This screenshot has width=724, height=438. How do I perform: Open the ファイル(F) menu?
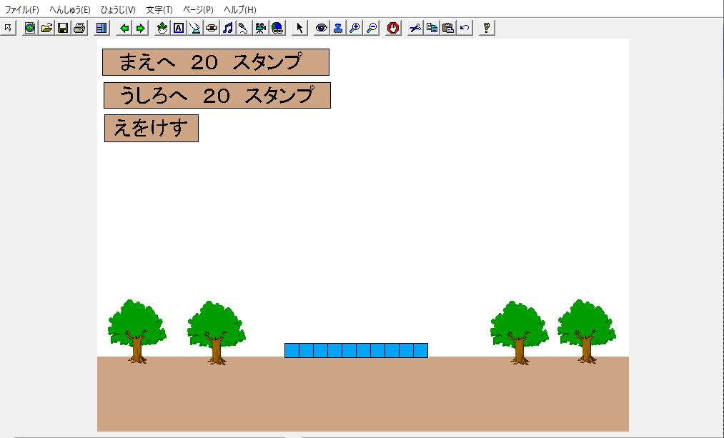coord(21,10)
